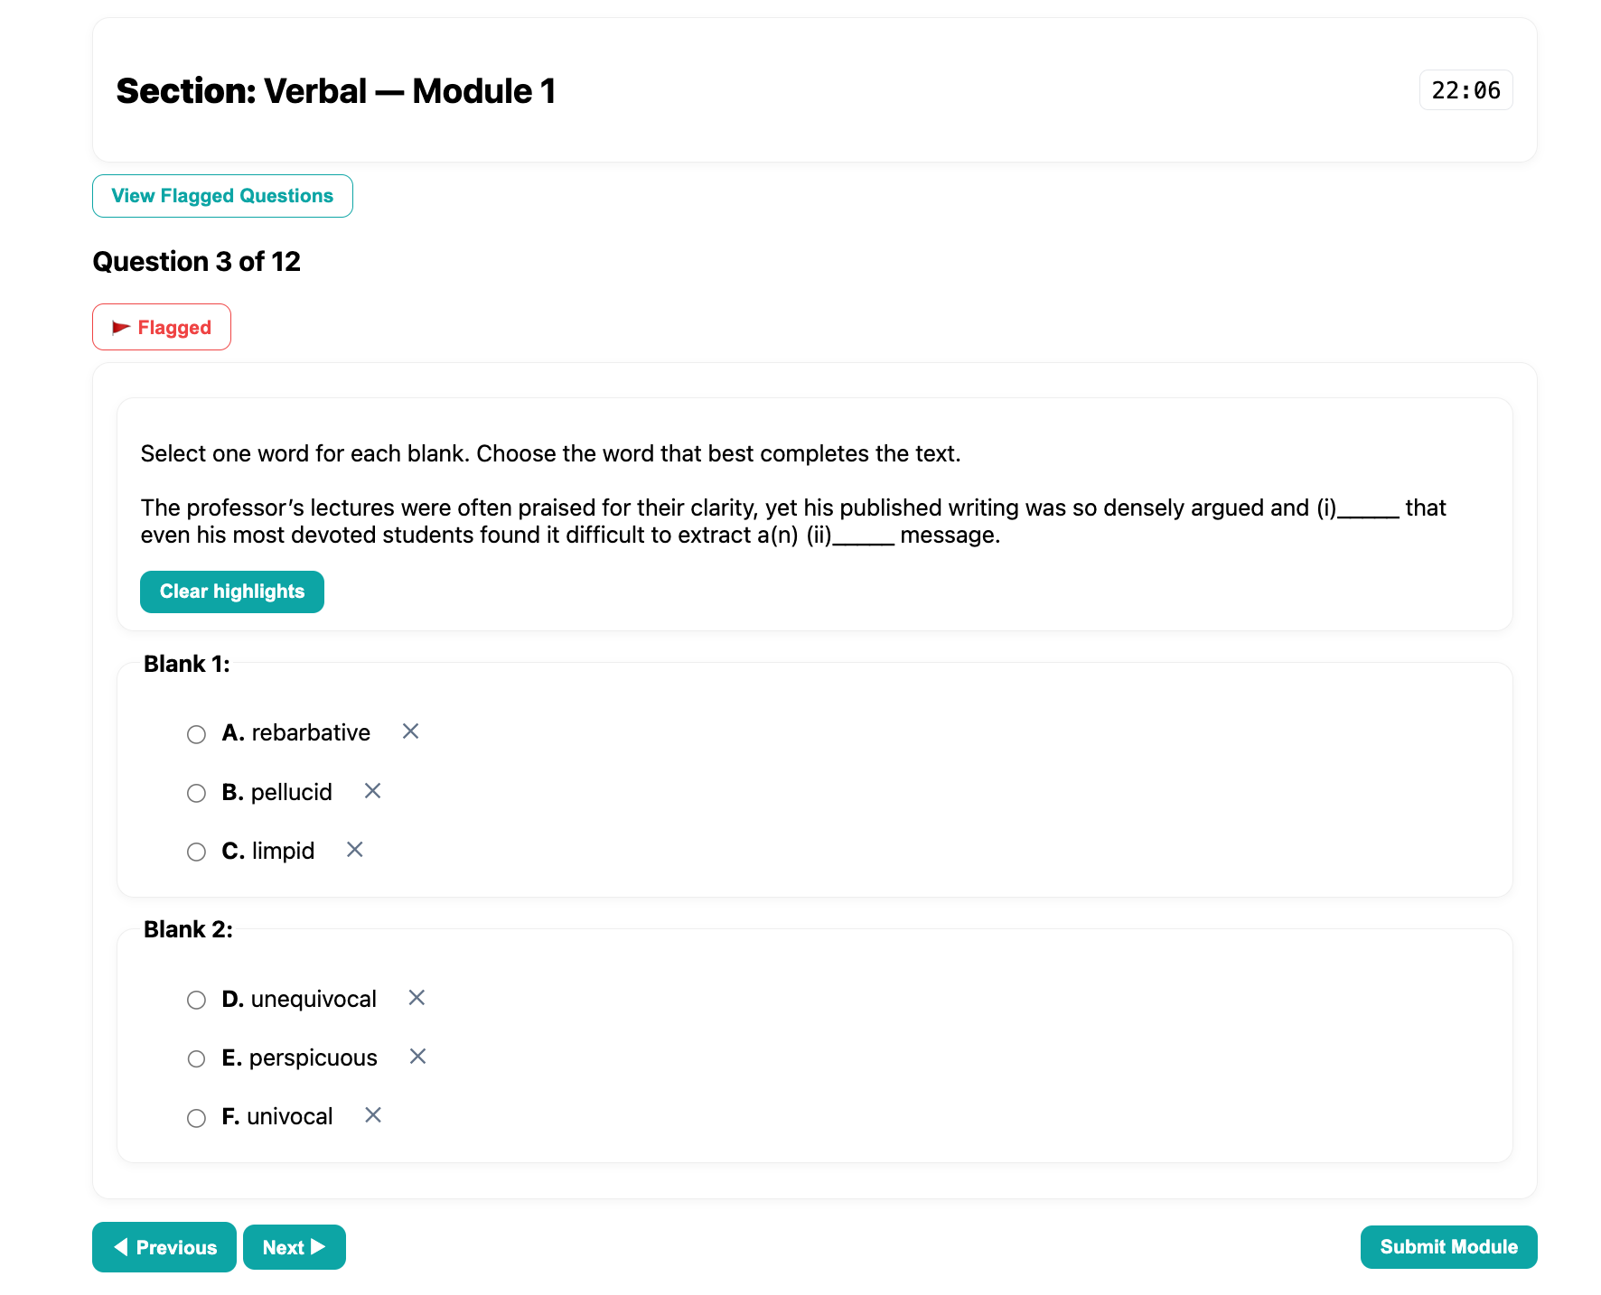Viewport: 1601px width, 1295px height.
Task: Navigate to the previous question
Action: (x=164, y=1246)
